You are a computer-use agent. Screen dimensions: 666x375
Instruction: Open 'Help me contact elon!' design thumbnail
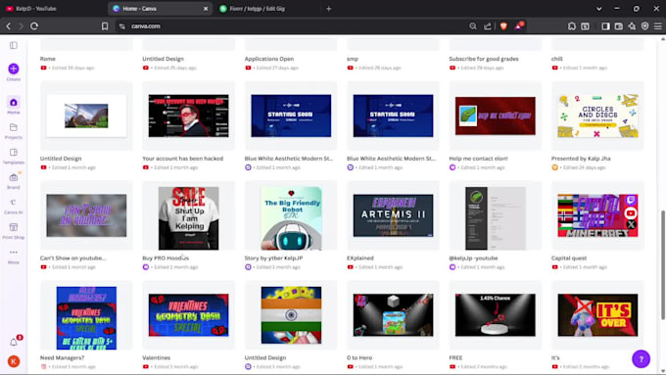click(496, 116)
